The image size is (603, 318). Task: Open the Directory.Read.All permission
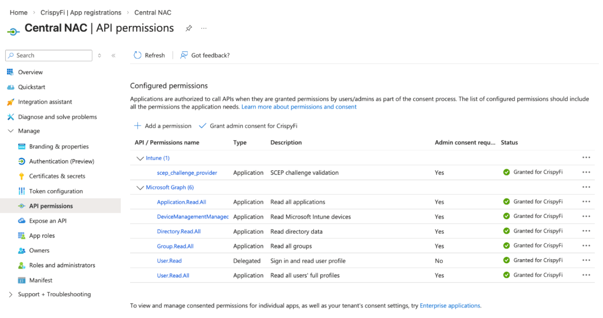[x=178, y=231]
